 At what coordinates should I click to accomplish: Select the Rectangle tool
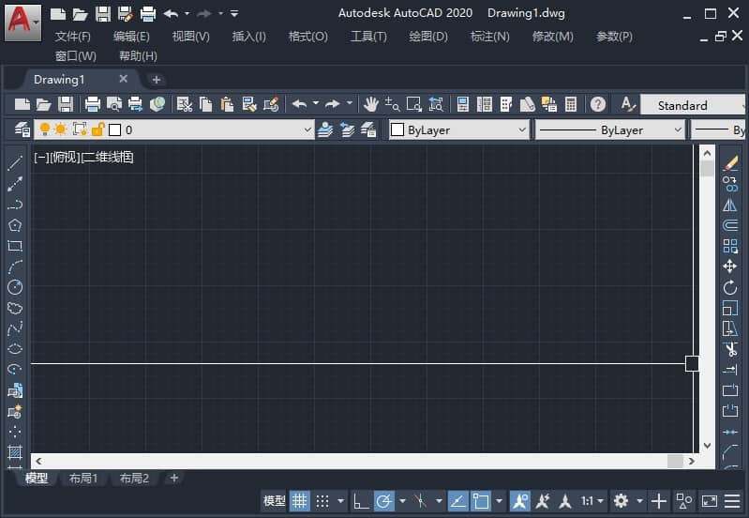tap(15, 246)
